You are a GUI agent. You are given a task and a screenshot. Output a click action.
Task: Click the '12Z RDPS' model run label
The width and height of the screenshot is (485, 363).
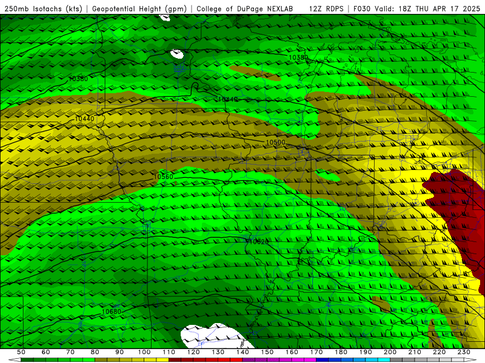click(x=326, y=8)
